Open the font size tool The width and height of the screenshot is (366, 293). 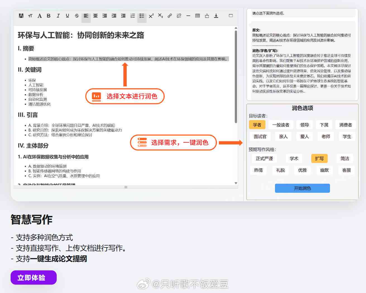pyautogui.click(x=30, y=16)
